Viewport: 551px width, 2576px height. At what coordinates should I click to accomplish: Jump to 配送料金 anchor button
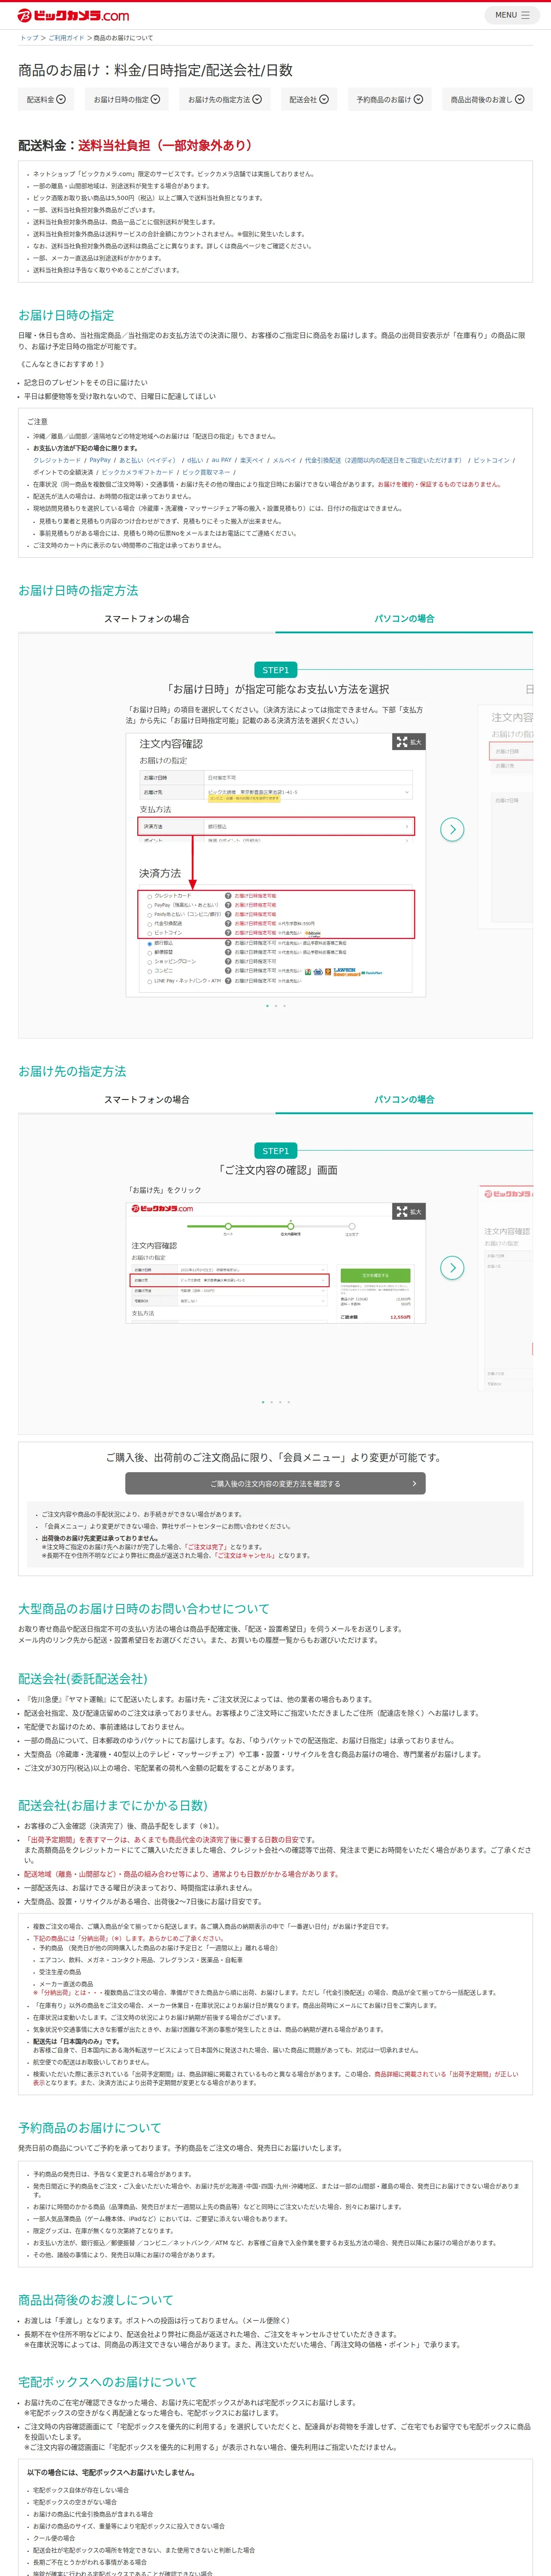click(46, 100)
